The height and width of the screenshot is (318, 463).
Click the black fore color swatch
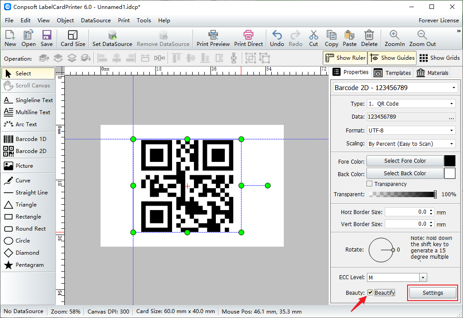[x=450, y=161]
